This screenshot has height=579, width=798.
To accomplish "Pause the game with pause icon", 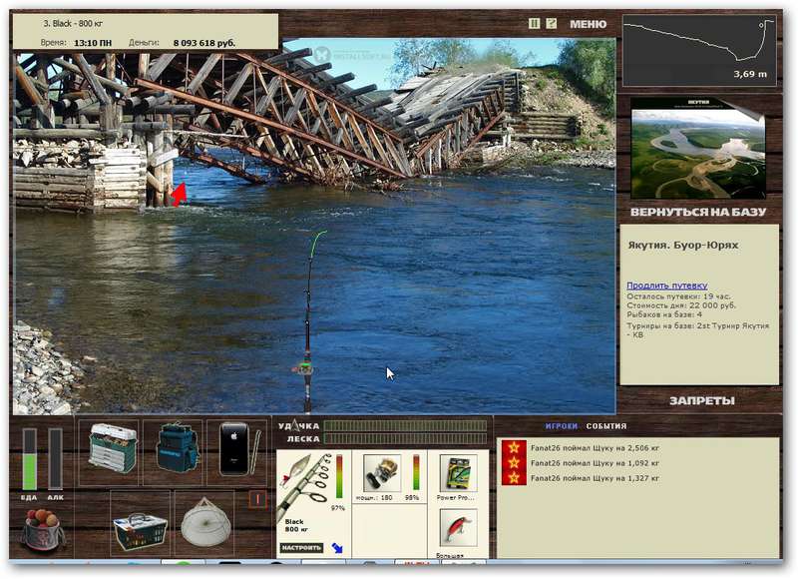I will point(534,23).
